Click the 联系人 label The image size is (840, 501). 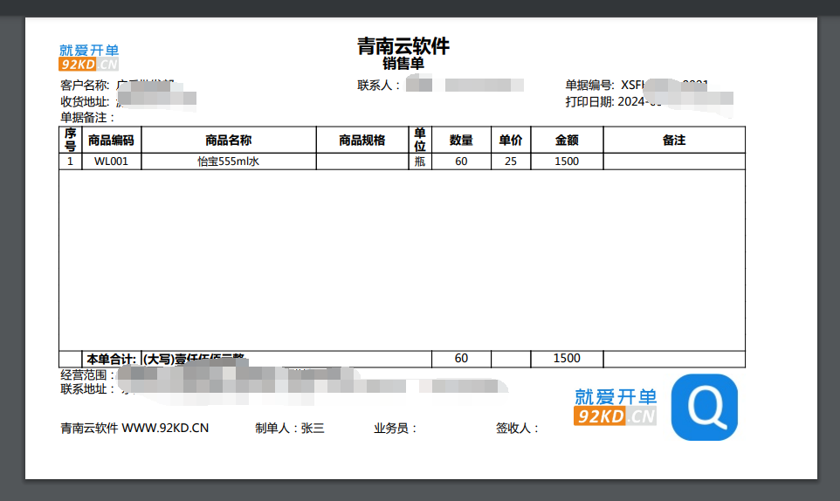(378, 86)
